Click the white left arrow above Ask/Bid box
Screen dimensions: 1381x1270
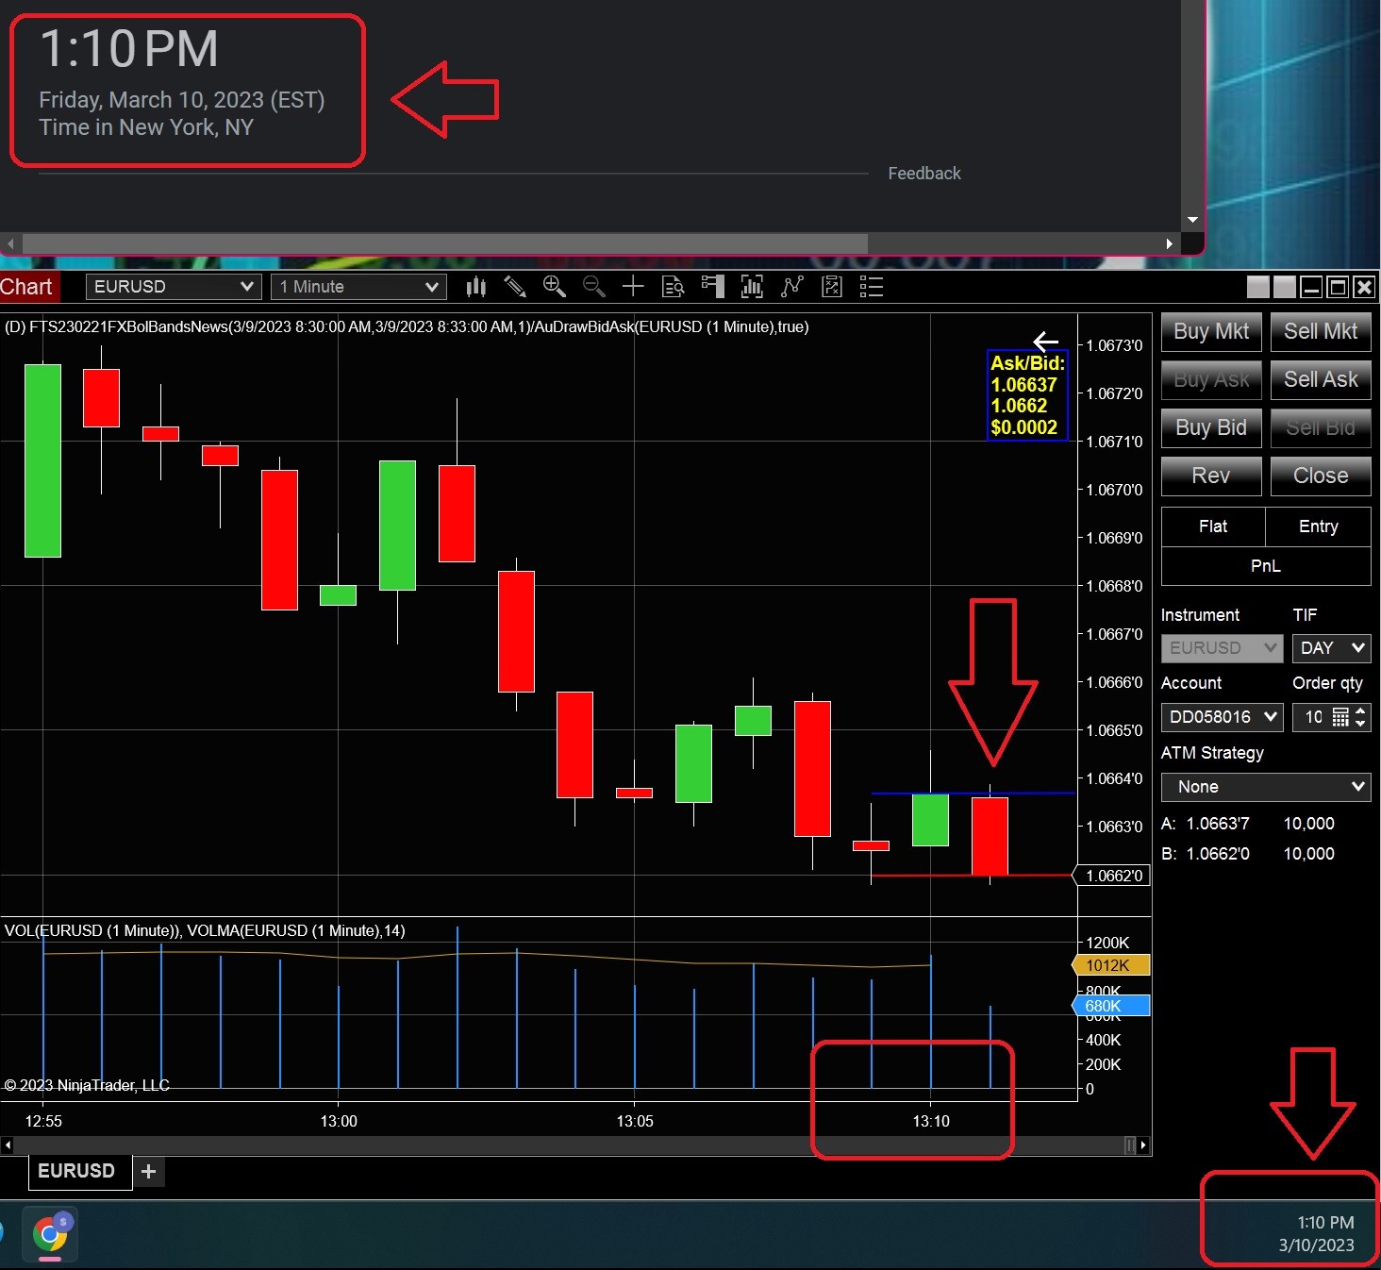pos(1045,342)
